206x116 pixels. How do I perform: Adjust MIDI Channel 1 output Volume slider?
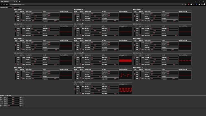coord(113,21)
